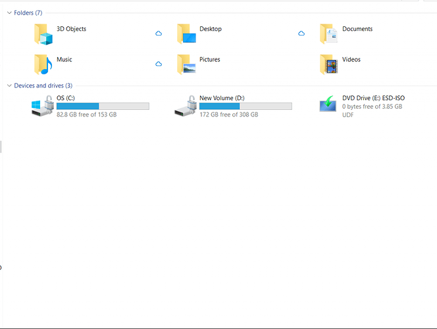The image size is (437, 329).
Task: Select the OS (C:) drive icon
Action: (x=42, y=106)
